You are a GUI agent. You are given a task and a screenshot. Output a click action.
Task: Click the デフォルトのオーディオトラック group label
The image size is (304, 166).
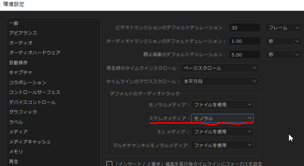[x=145, y=94]
